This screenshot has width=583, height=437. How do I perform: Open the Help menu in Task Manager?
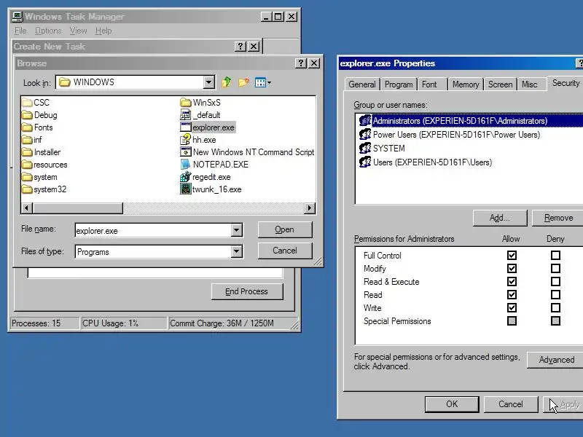pos(103,31)
